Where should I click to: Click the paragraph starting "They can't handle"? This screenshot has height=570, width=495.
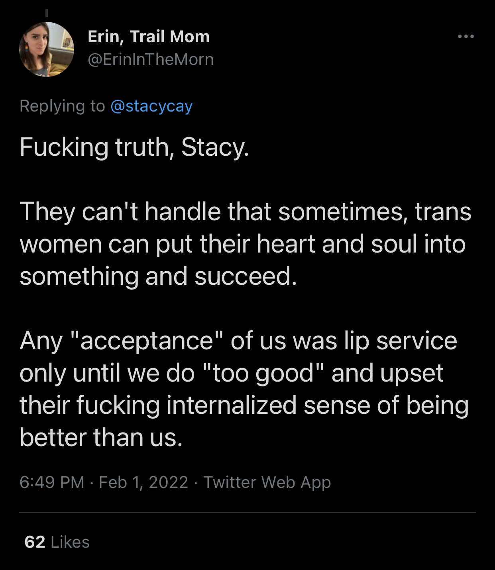tap(245, 243)
